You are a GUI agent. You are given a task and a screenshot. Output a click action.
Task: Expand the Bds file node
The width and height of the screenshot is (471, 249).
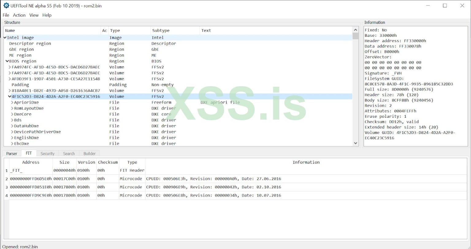(x=12, y=120)
